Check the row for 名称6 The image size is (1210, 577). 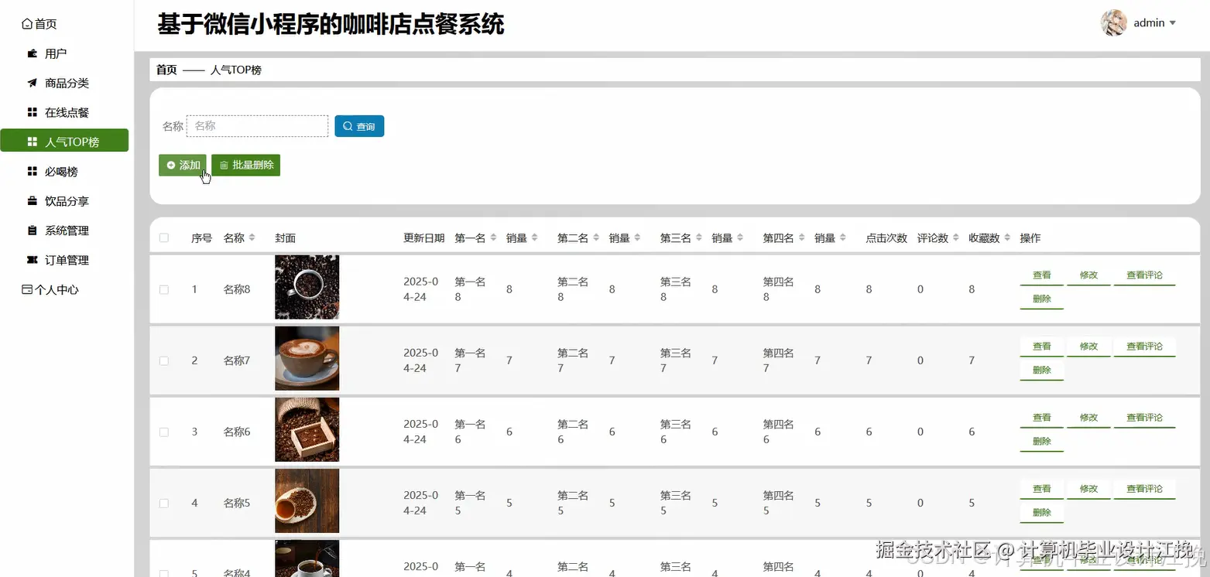163,432
